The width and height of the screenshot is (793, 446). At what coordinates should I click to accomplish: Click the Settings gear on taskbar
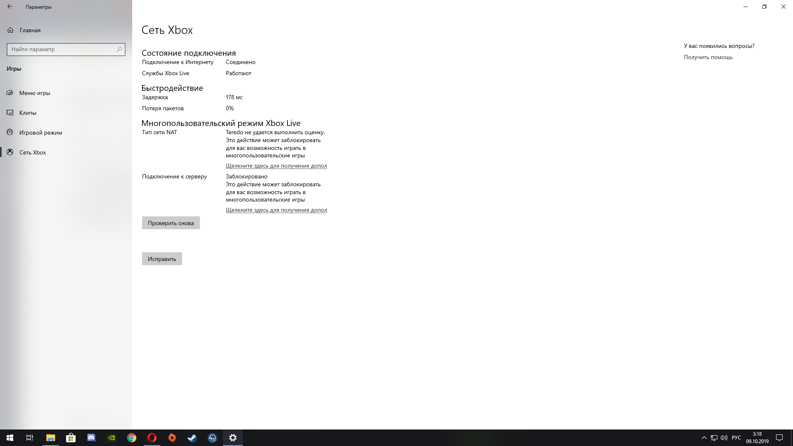point(233,438)
